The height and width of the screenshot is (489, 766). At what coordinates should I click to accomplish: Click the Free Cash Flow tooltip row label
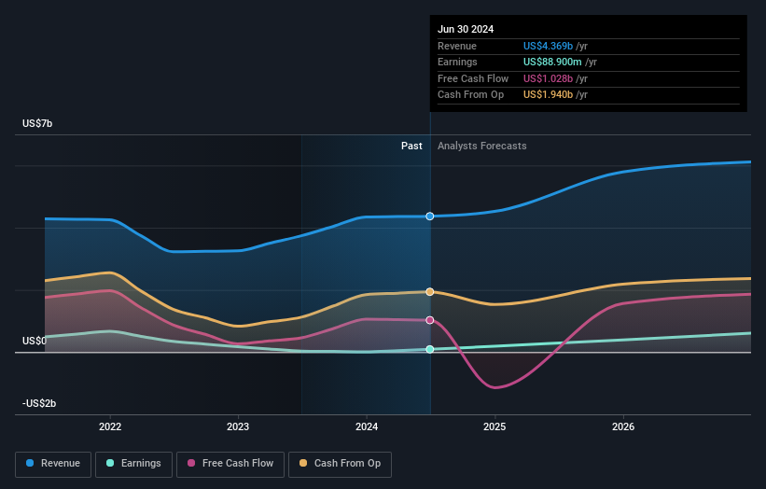coord(473,78)
